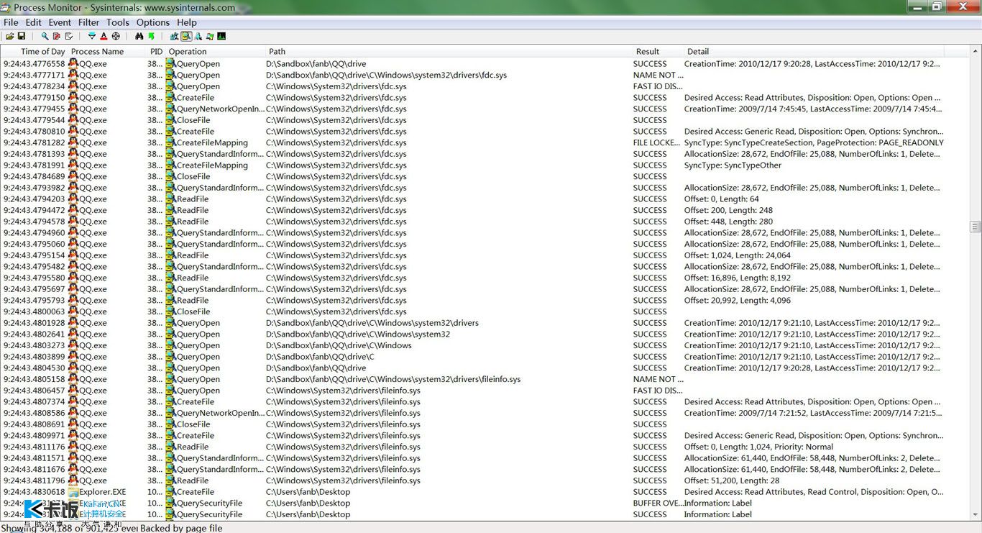This screenshot has height=533, width=982.
Task: Click the ReadFile operation icon at 9:24:43.4794203
Action: 170,199
